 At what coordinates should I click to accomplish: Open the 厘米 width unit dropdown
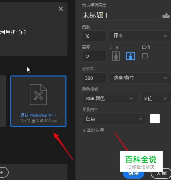pos(140,36)
